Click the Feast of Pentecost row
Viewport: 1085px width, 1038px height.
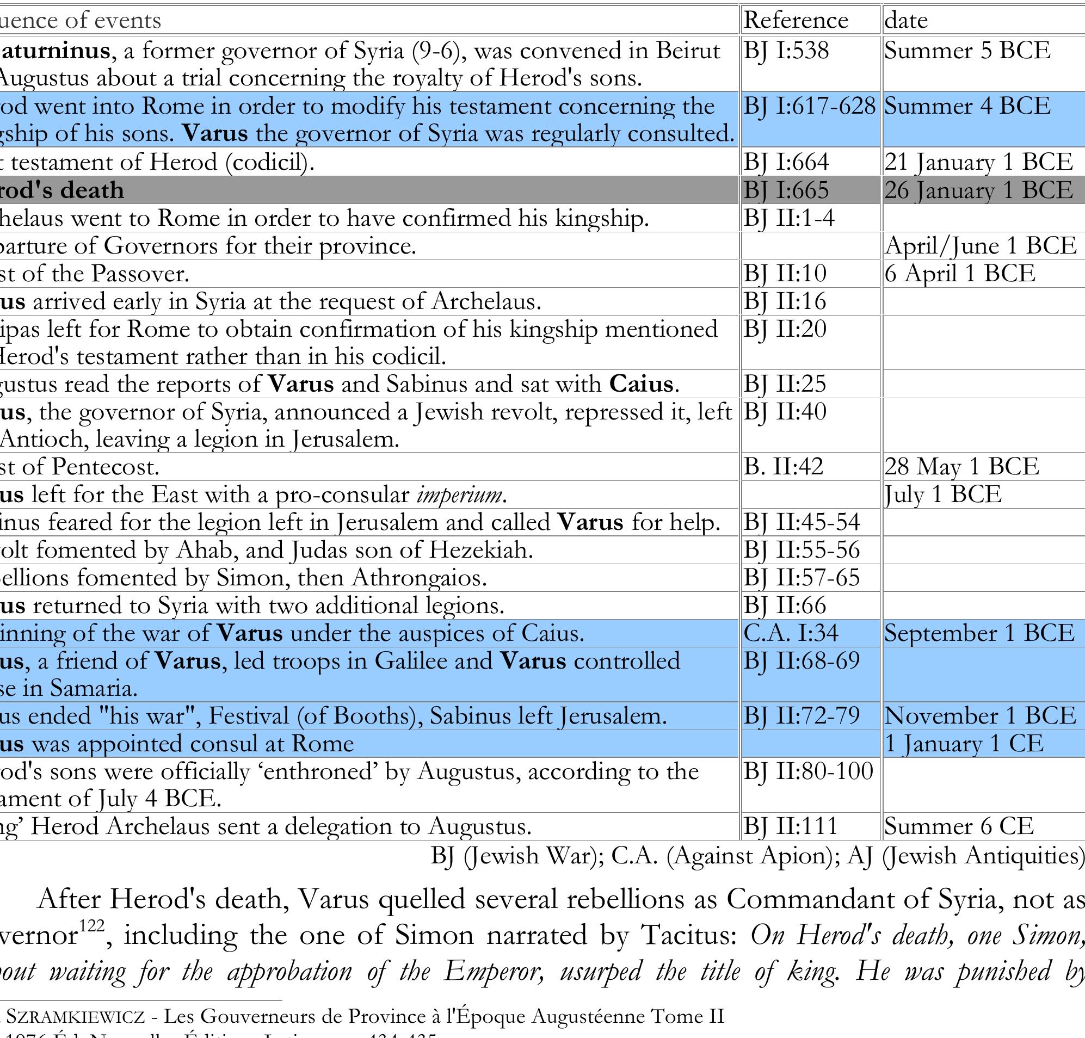click(x=365, y=467)
